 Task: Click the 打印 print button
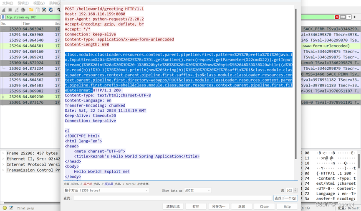pyautogui.click(x=196, y=206)
